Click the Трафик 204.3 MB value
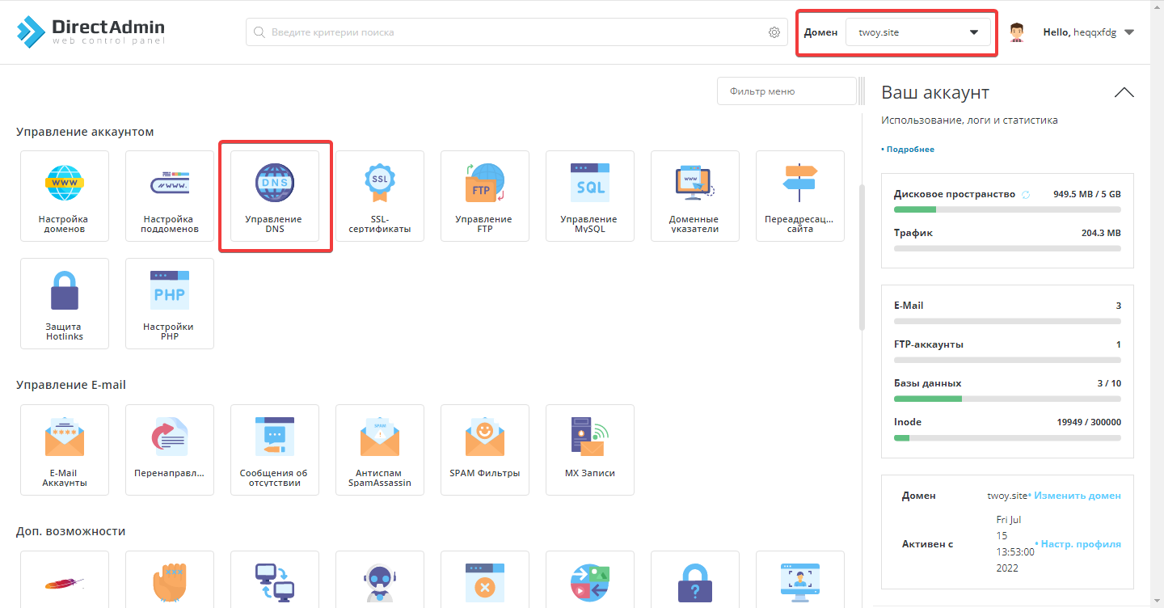The image size is (1164, 608). (1101, 233)
